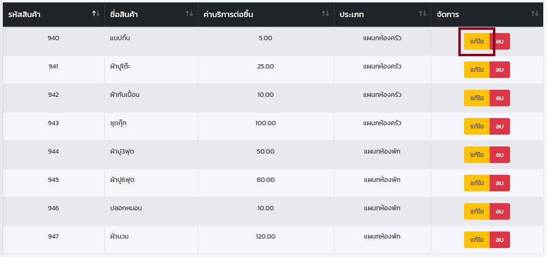Screen dimensions: 547x257
Task: Sort by the ประเภท column arrows
Action: (x=422, y=14)
